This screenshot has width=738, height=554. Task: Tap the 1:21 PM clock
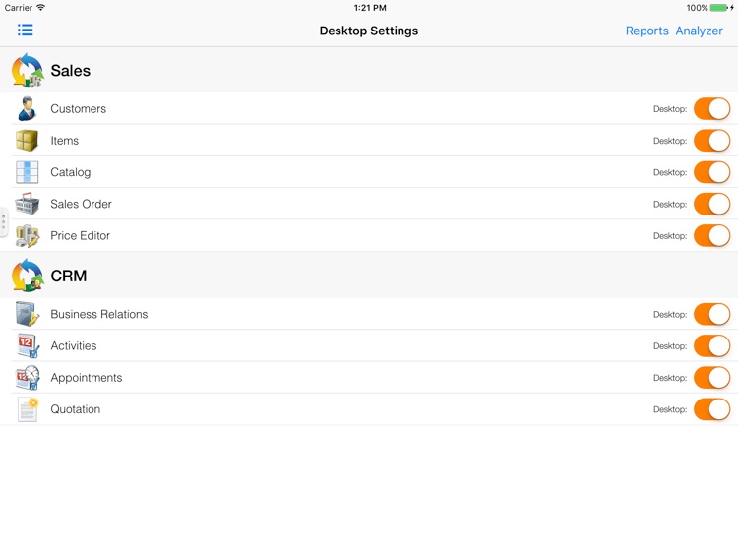370,8
